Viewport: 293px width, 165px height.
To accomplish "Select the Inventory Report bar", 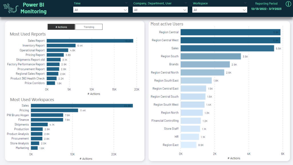I will pos(61,46).
